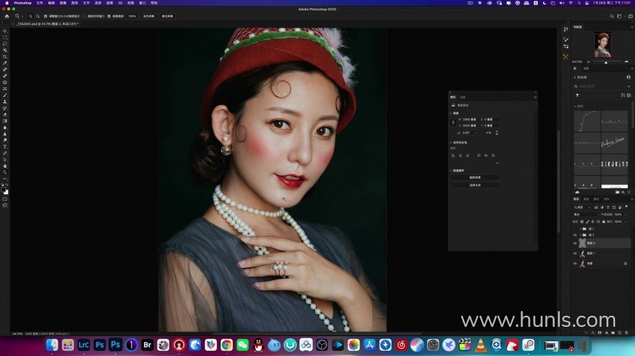Screen dimensions: 635x356
Task: Select the Horizontal Type tool
Action: (x=5, y=146)
